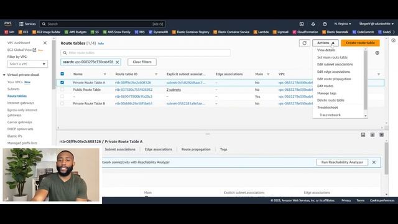
Task: Open the 2 subnets link for Public Route Table
Action: click(174, 90)
